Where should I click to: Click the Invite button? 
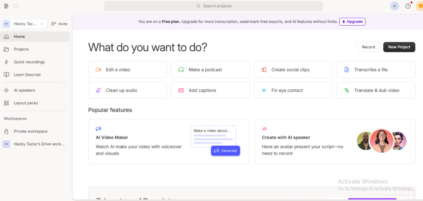pos(59,24)
